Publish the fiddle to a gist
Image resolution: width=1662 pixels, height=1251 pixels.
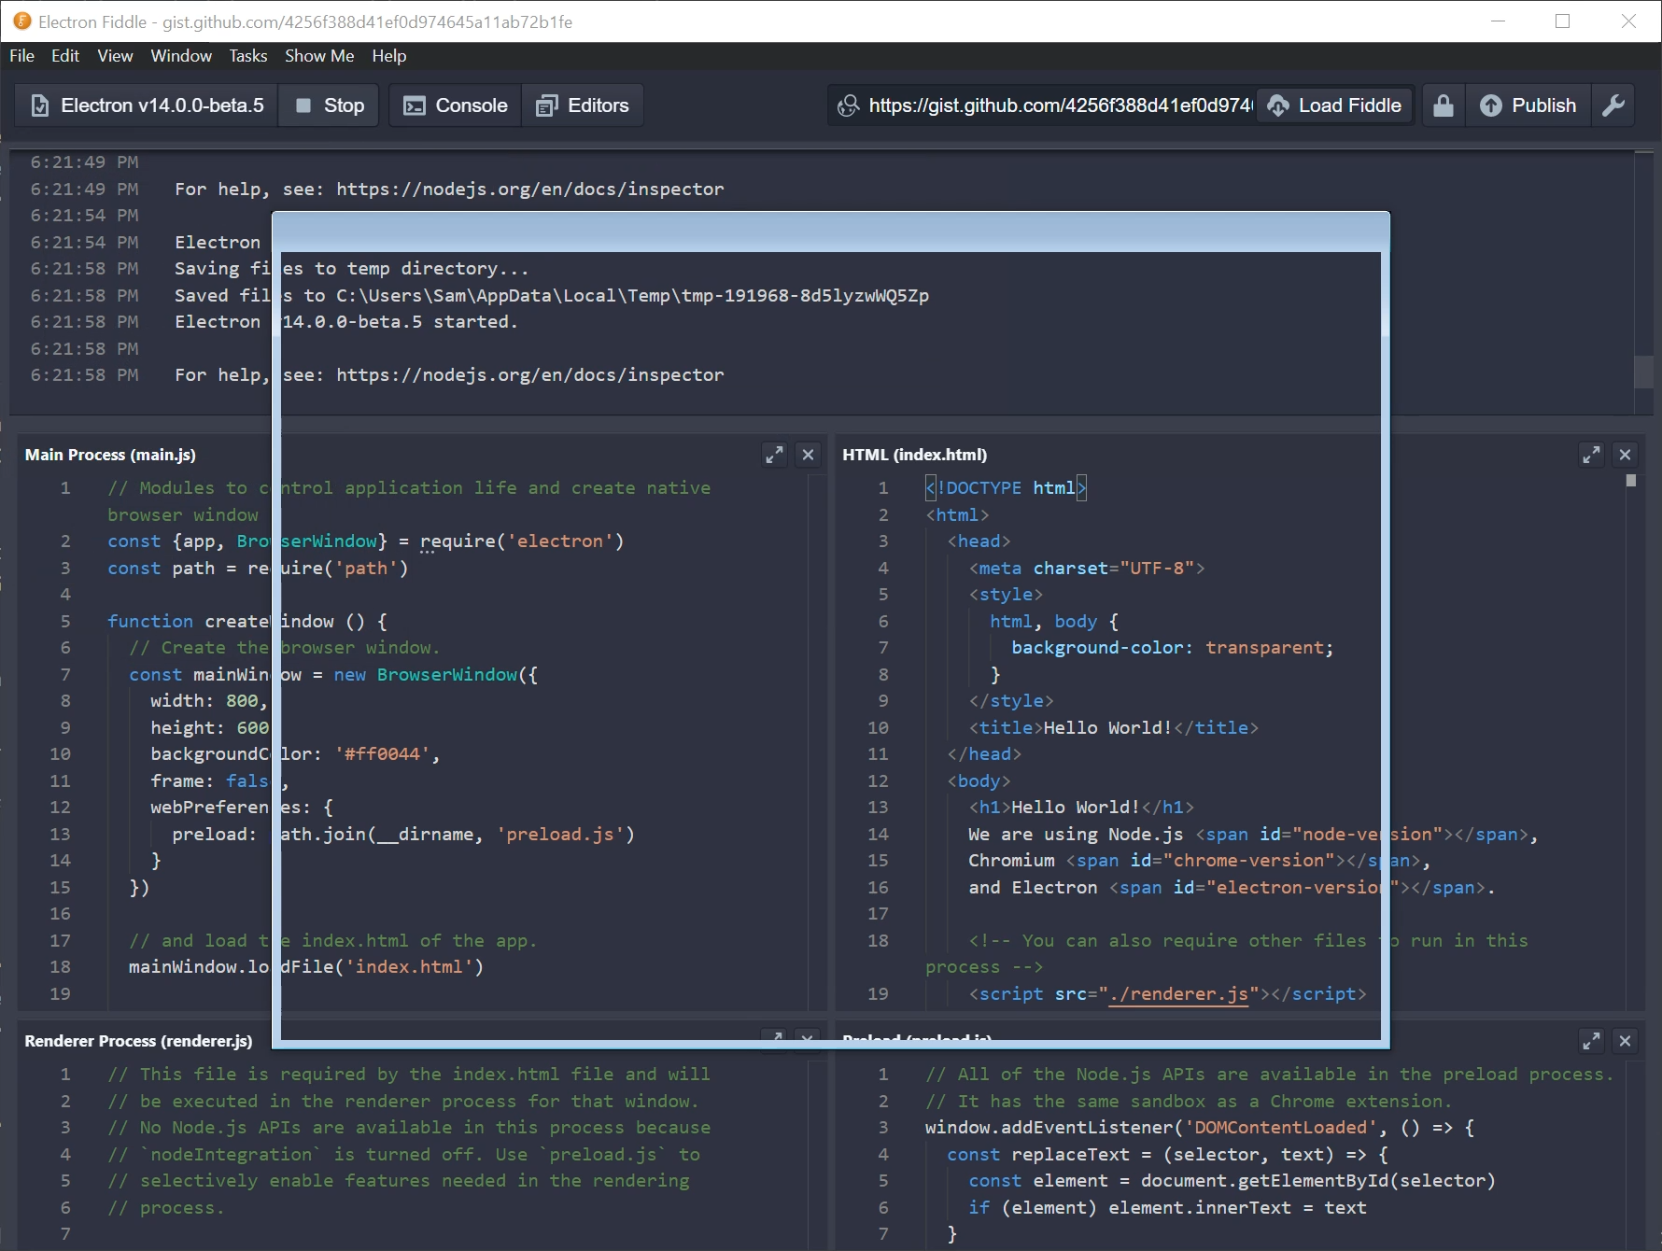pos(1528,105)
